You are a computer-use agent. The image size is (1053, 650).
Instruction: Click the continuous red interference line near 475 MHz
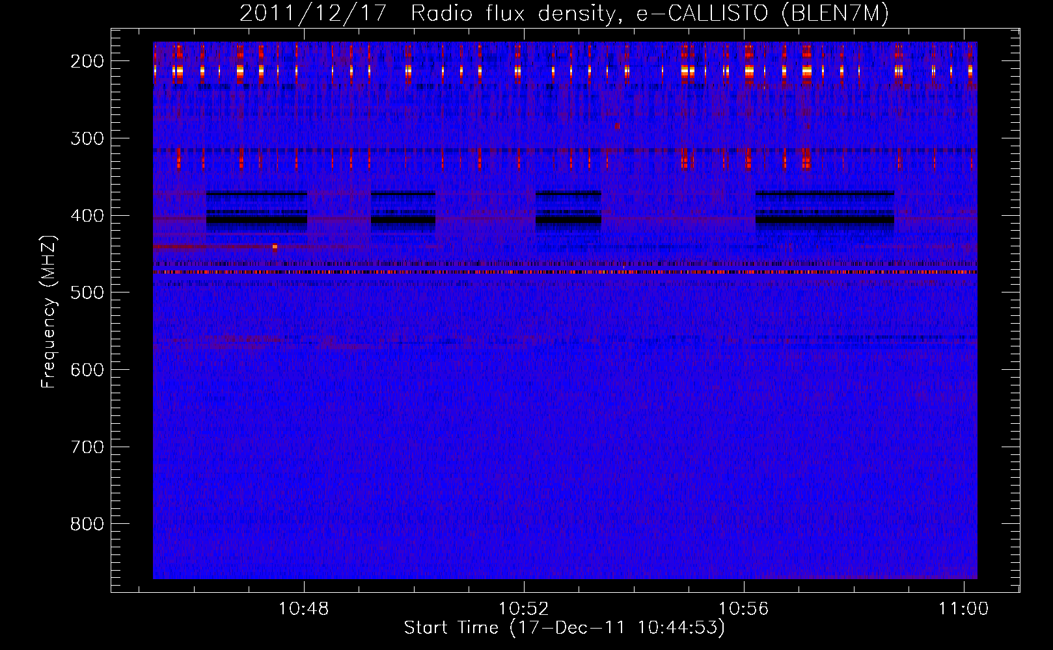click(x=565, y=272)
